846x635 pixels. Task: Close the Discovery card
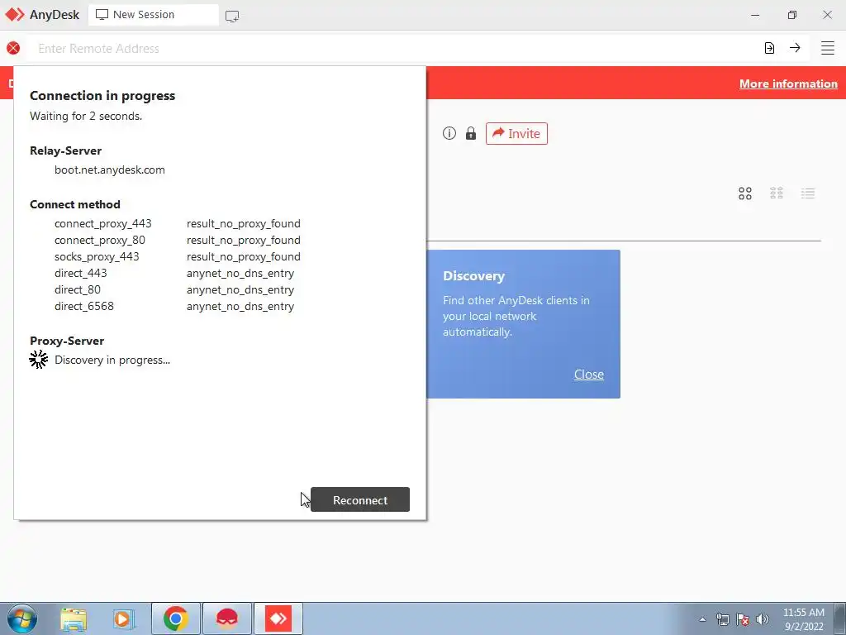(x=588, y=375)
